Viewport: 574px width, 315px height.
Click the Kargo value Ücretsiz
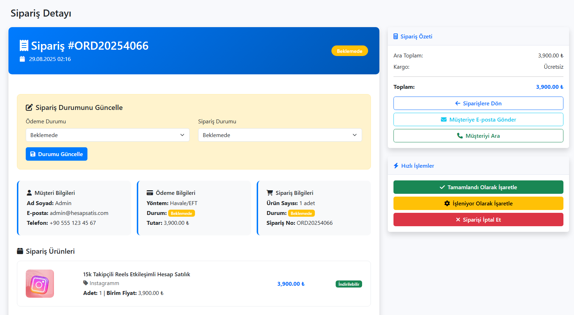click(x=554, y=67)
